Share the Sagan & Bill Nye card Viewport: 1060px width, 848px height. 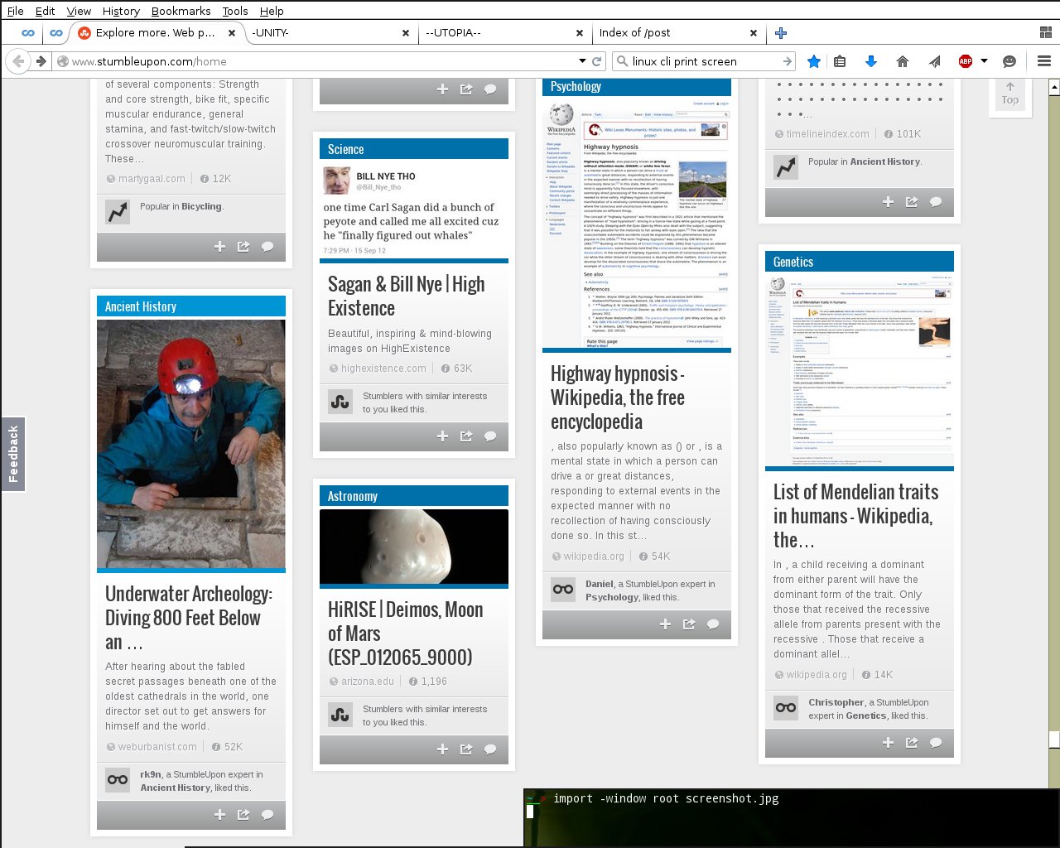pyautogui.click(x=466, y=436)
